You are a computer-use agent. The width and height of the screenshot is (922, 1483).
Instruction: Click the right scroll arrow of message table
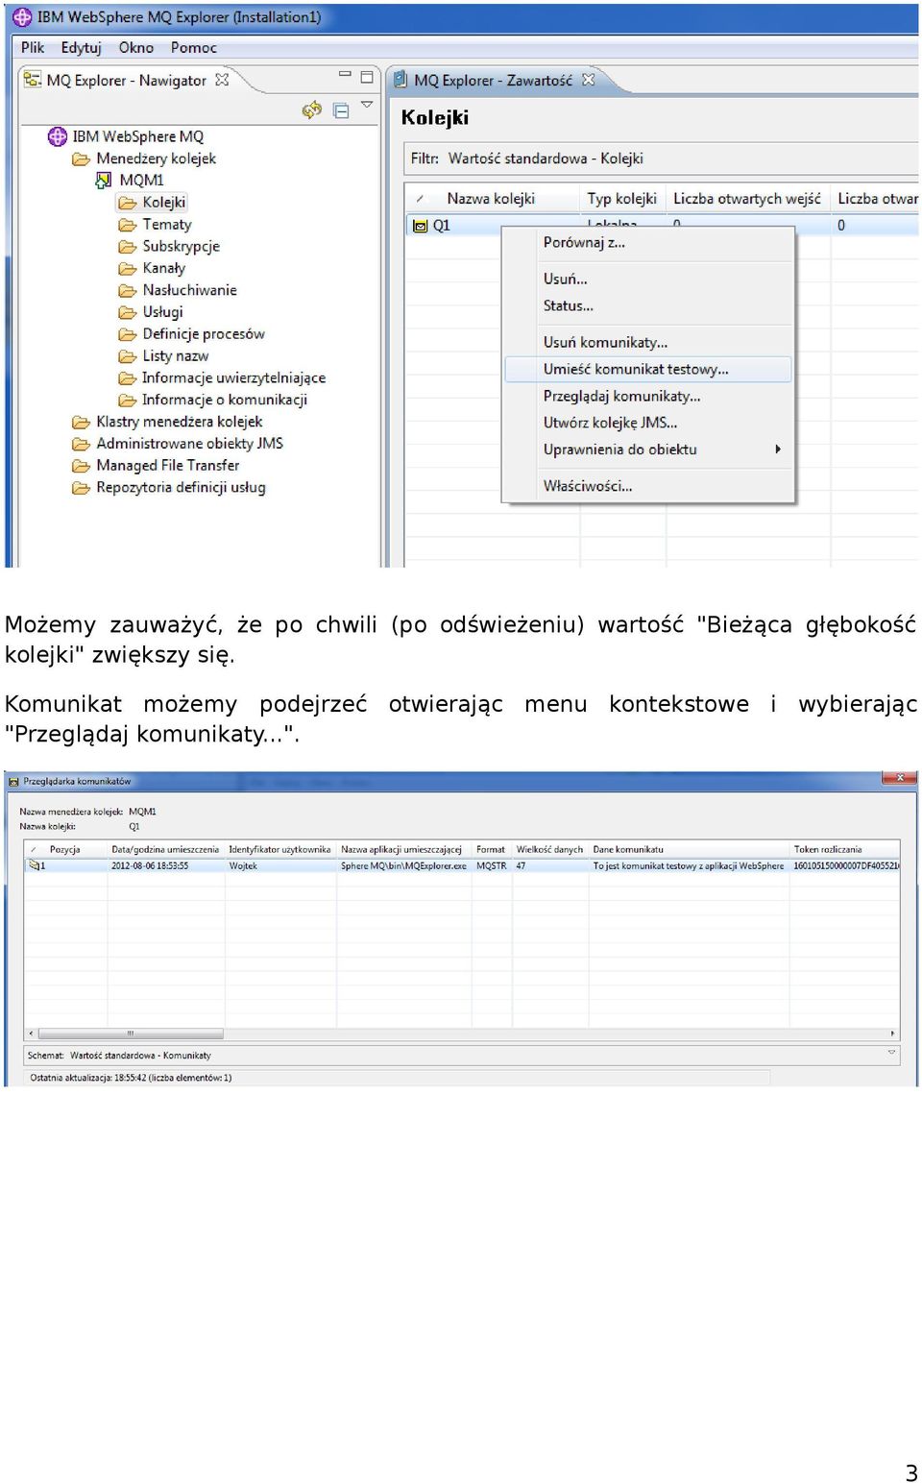point(893,1034)
